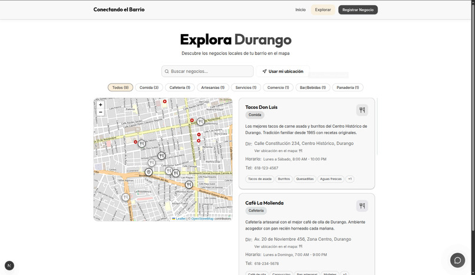Click the search magnifier icon
Screen dimensions: 475x275
167,71
